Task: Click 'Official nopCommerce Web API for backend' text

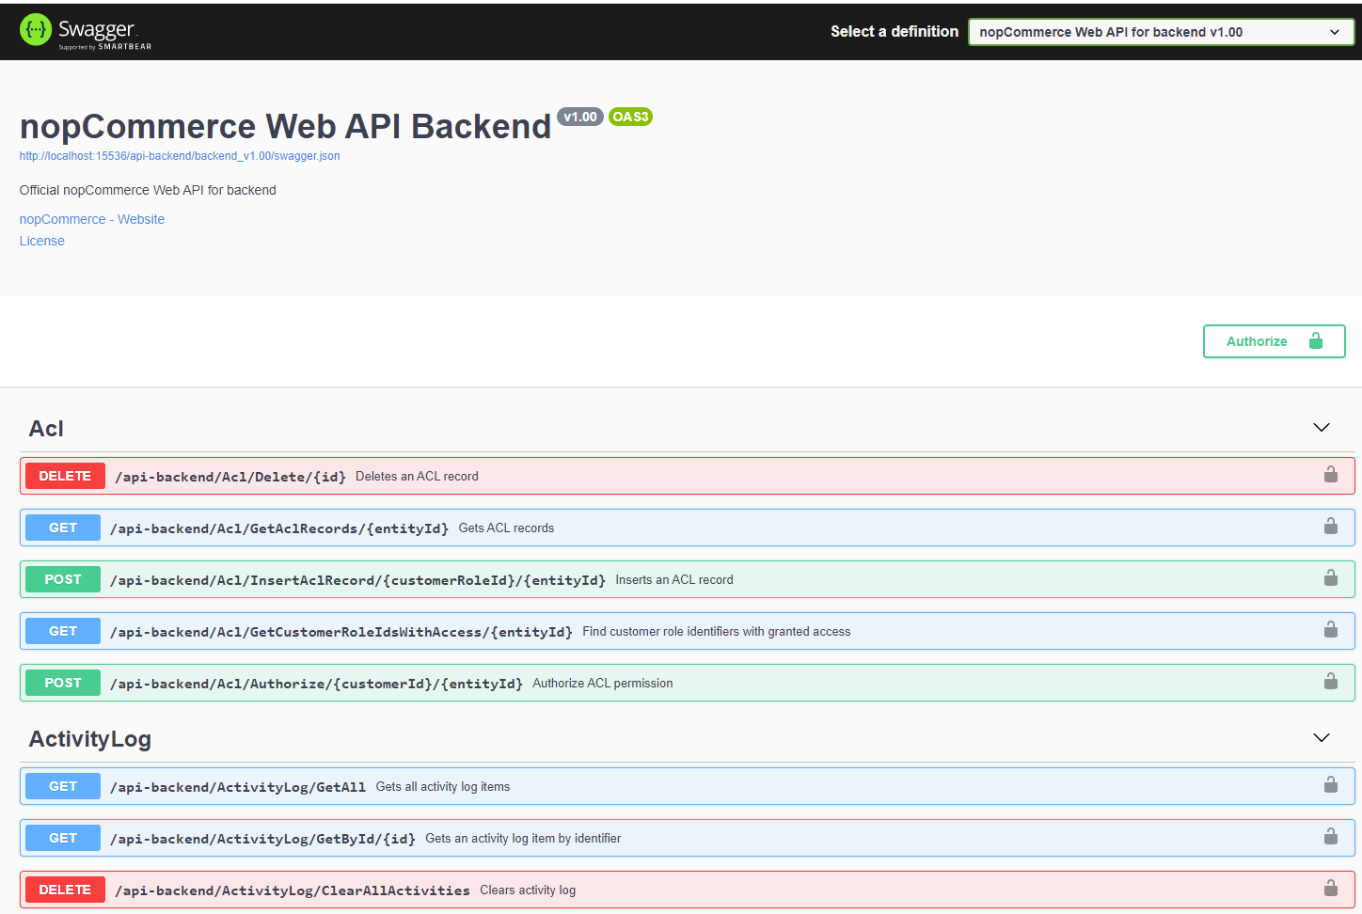Action: click(148, 190)
